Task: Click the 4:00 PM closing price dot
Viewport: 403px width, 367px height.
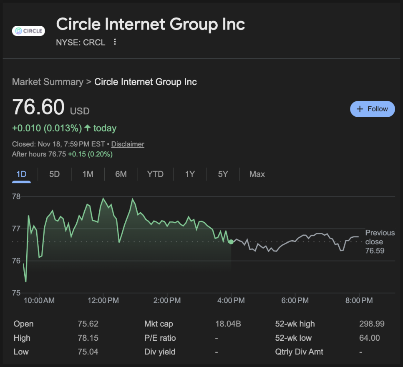Action: click(231, 242)
